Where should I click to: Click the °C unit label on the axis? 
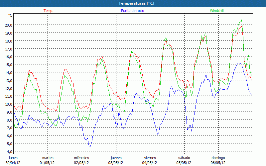point(10,15)
